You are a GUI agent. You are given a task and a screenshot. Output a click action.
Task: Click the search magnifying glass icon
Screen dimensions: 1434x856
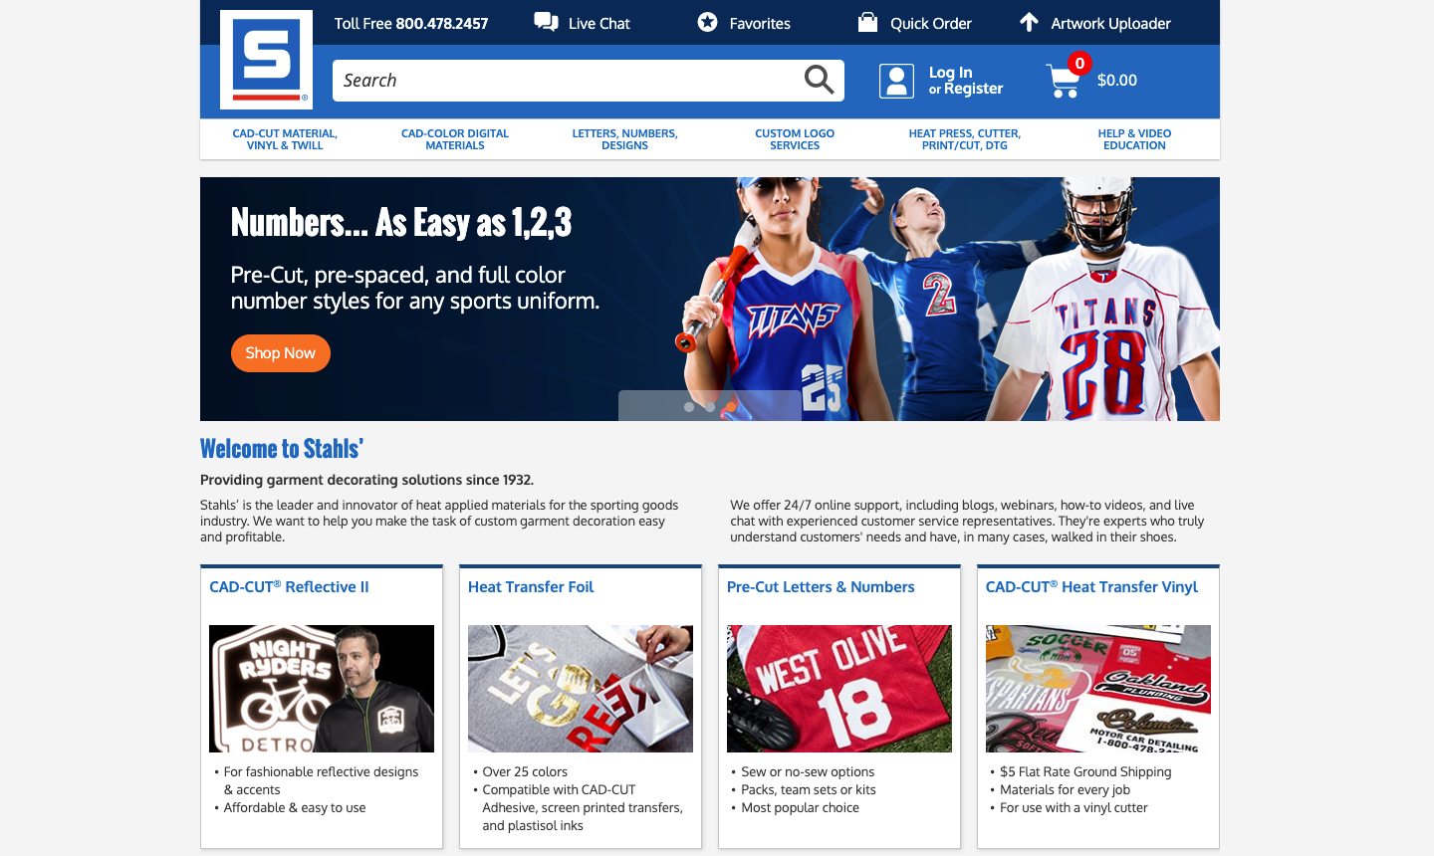pos(819,80)
